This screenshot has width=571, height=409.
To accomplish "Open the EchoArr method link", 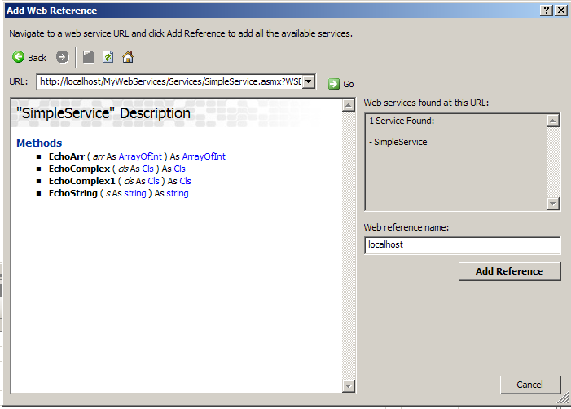I will [x=67, y=156].
